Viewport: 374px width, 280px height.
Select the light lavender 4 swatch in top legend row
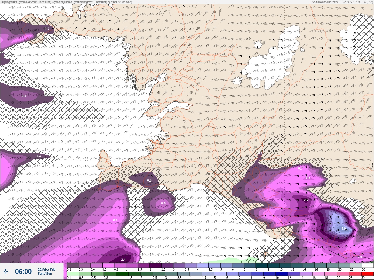coord(202,265)
